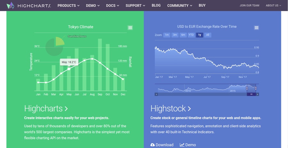Image resolution: width=288 pixels, height=148 pixels.
Task: Click the Download cloud icon
Action: (152, 145)
